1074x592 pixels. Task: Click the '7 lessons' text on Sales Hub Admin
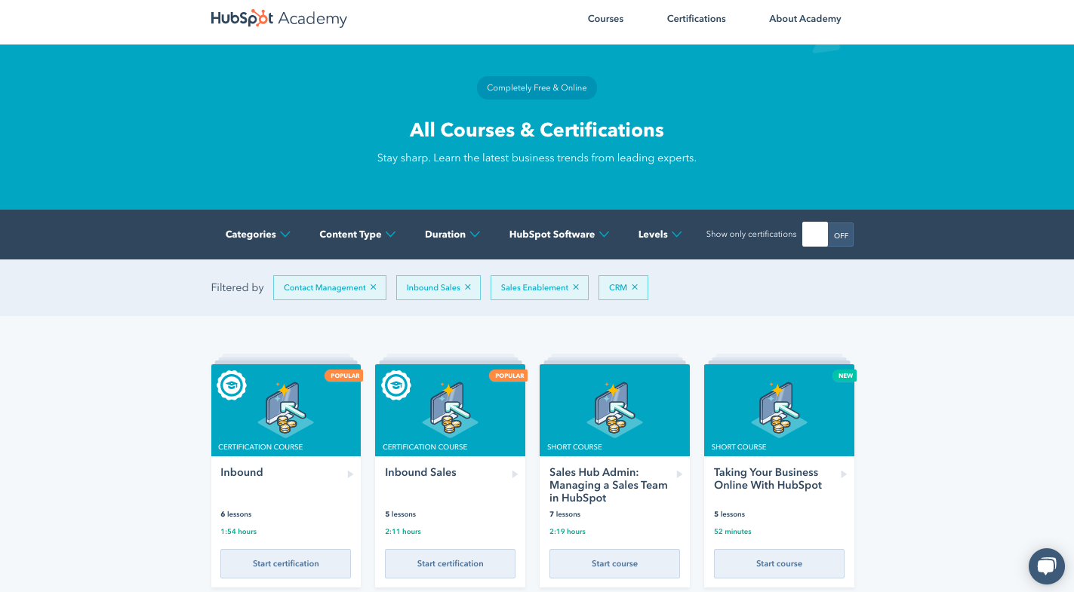(565, 514)
